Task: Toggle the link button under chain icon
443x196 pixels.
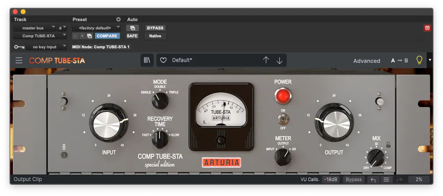Action: (64, 155)
